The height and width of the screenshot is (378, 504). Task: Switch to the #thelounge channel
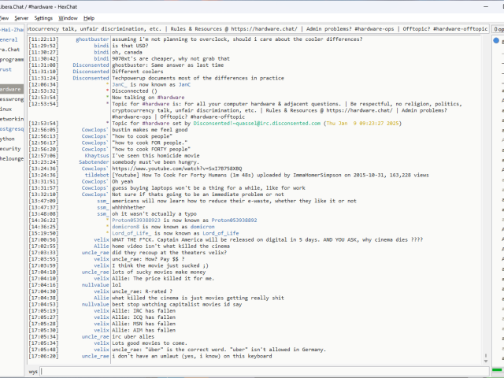pyautogui.click(x=11, y=157)
